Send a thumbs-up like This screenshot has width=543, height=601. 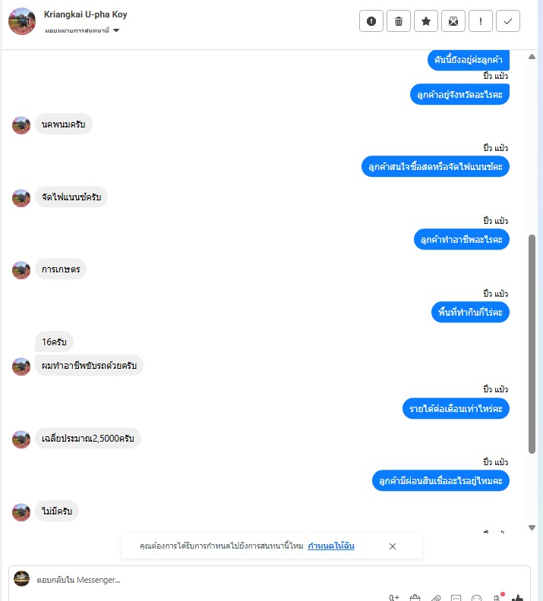click(x=517, y=598)
